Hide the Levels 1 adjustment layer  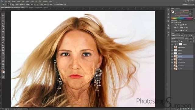(x=172, y=44)
